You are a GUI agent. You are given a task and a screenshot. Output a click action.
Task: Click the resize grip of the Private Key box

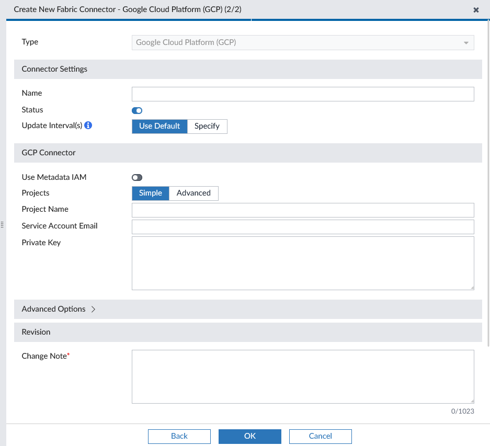point(471,287)
